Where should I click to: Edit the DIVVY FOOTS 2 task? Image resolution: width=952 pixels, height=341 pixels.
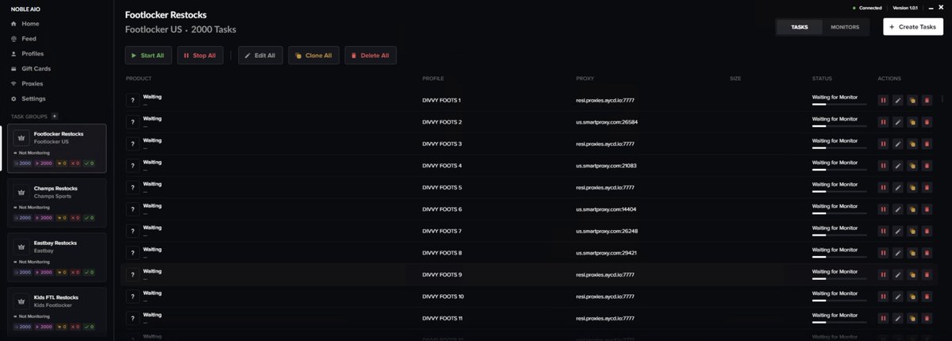[897, 122]
